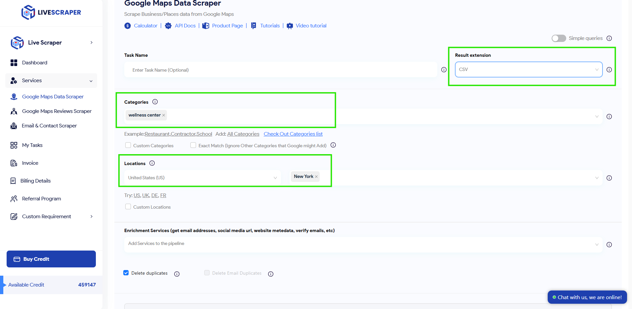
Task: Open Dashboard from the sidebar
Action: [x=35, y=63]
